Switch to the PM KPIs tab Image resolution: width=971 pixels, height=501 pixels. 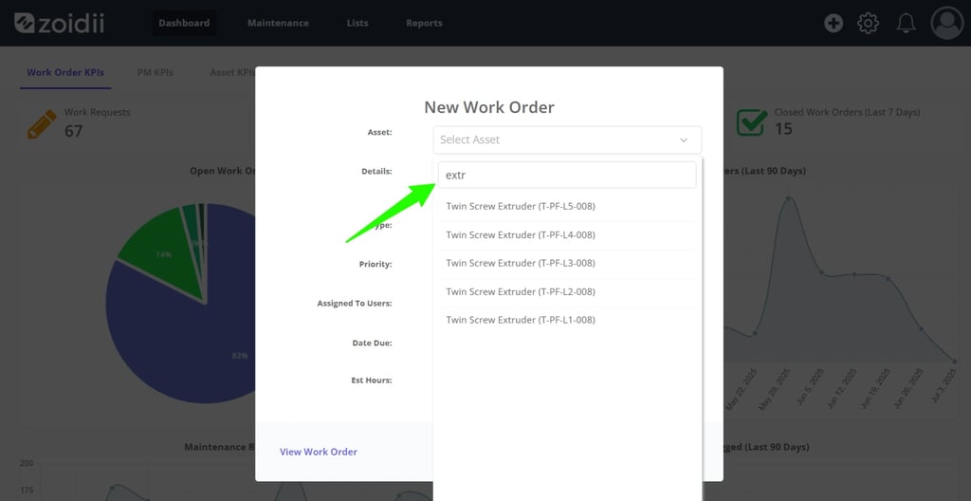pos(155,72)
